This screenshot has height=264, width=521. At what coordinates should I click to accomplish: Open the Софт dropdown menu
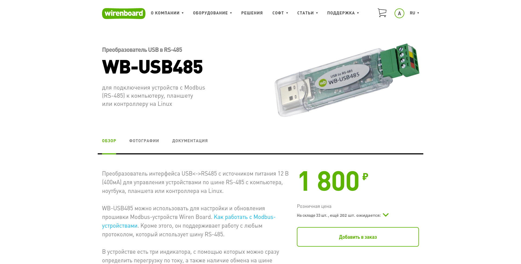[x=280, y=13]
